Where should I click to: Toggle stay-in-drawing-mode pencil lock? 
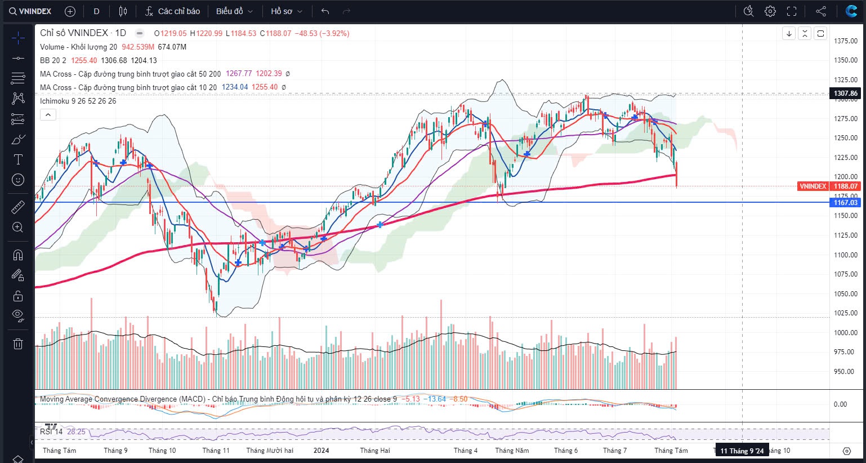(x=18, y=275)
